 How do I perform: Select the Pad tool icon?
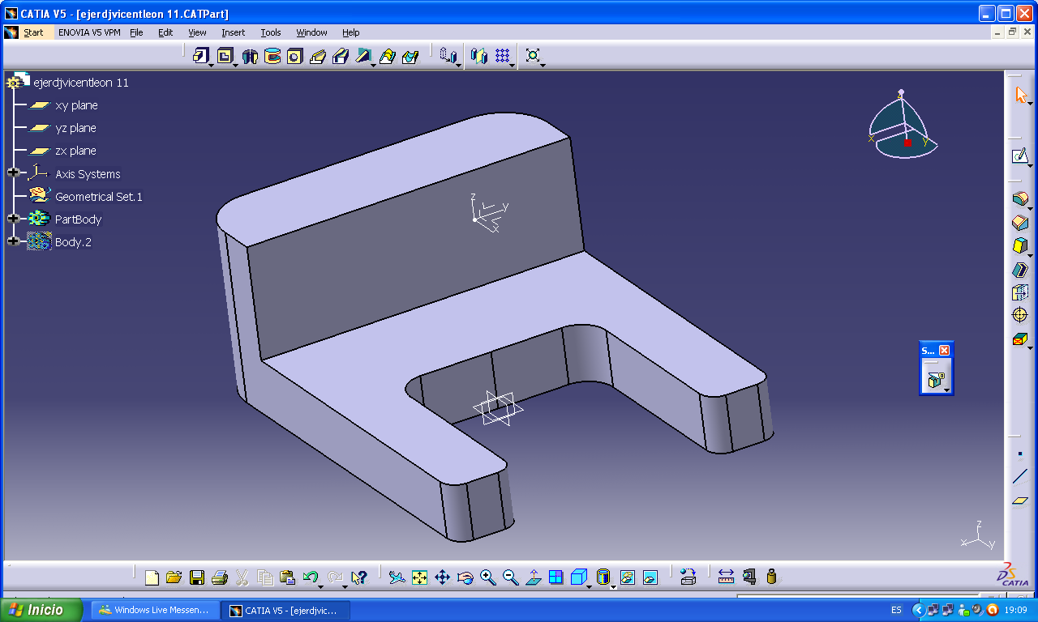pyautogui.click(x=200, y=56)
